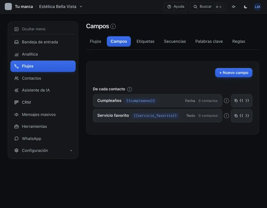
Task: Expand the Configuración chevron
Action: tap(71, 150)
